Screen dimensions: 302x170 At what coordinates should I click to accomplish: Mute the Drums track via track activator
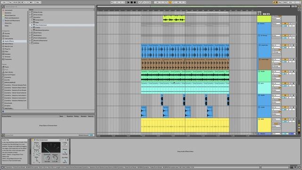[285, 24]
